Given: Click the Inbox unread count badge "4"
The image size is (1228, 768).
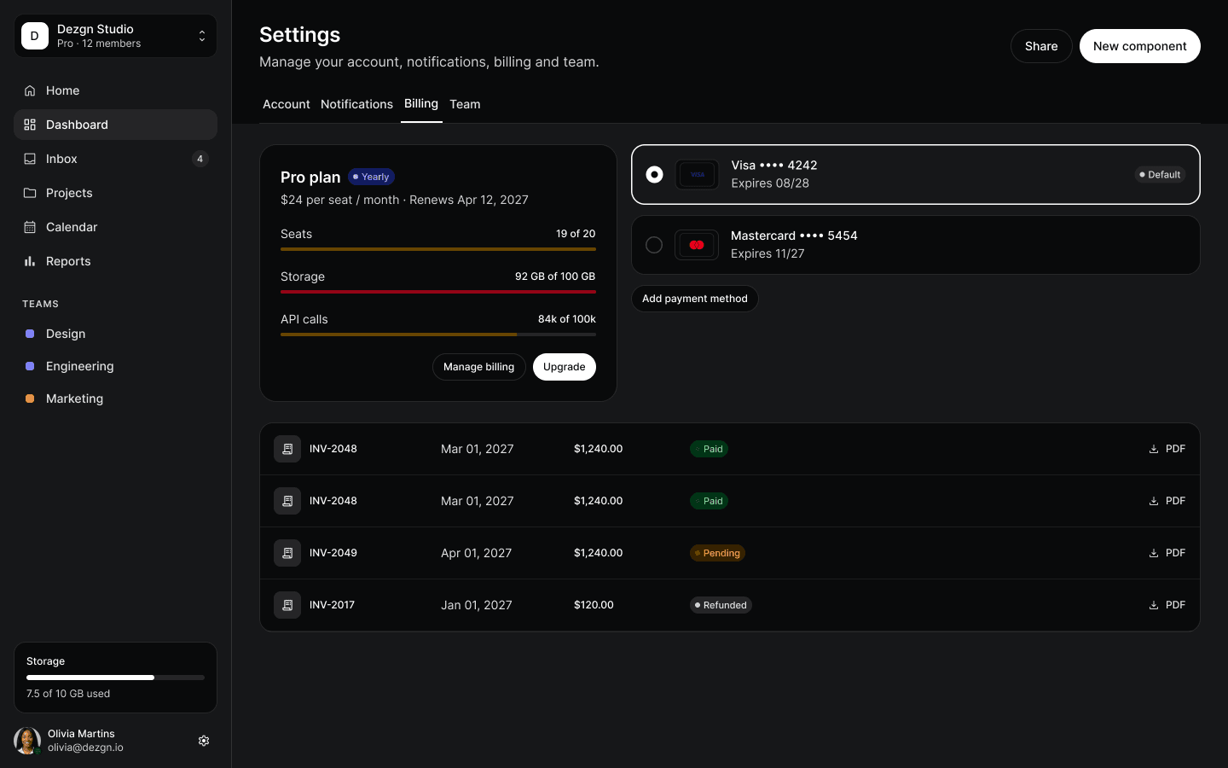Looking at the screenshot, I should click(200, 159).
